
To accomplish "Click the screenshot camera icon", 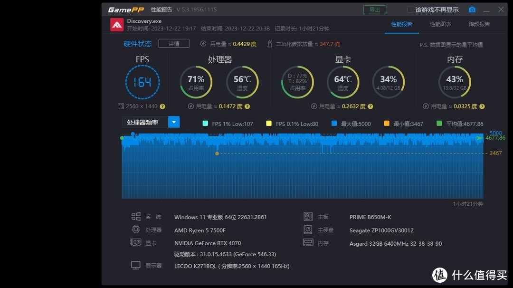I will pyautogui.click(x=472, y=10).
